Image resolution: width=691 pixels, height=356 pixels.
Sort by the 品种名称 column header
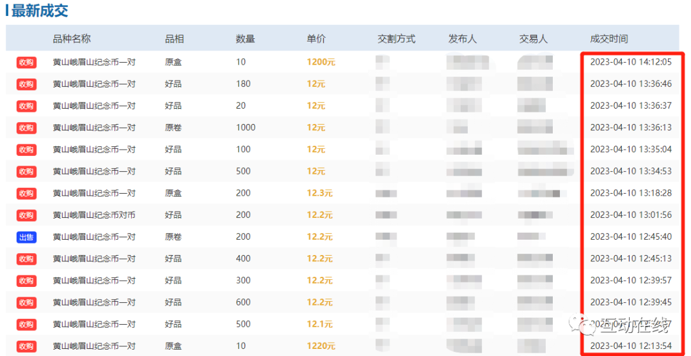tap(72, 39)
